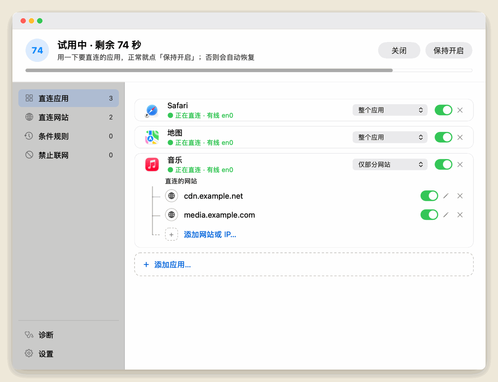Click the 直连的网站 heading under 音乐
This screenshot has height=382, width=498.
click(x=181, y=181)
